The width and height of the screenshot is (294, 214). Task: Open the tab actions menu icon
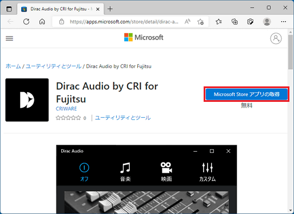pos(9,9)
